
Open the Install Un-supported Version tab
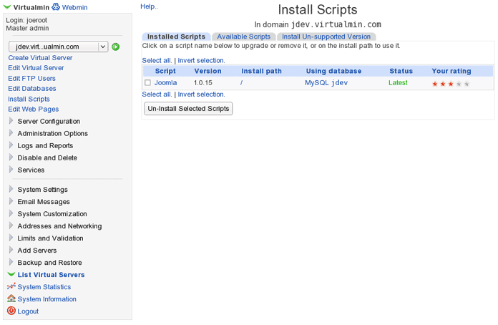[x=326, y=37]
